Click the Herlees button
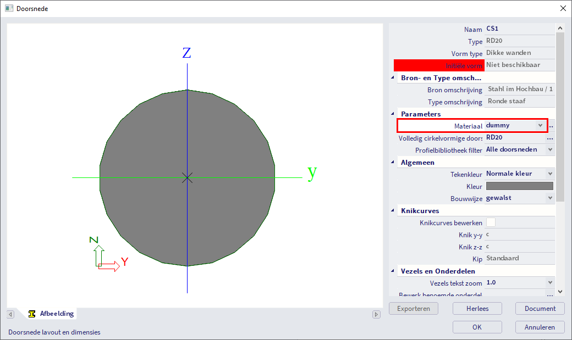 (477, 308)
